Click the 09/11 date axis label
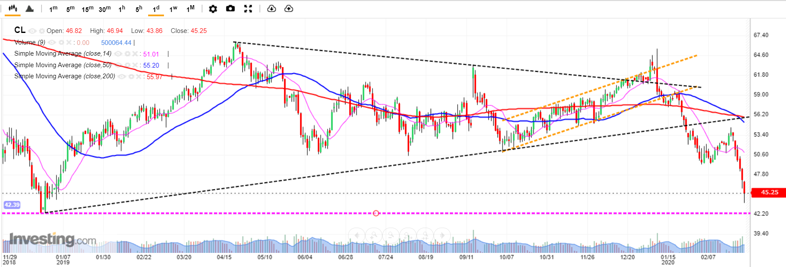 (466, 257)
